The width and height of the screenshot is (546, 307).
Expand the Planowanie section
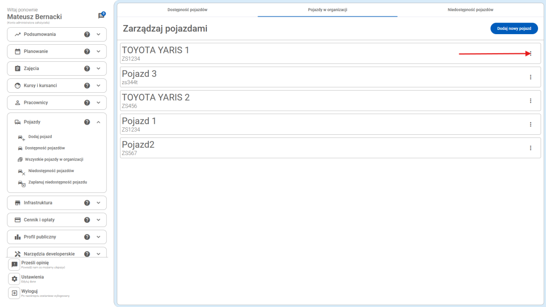99,52
